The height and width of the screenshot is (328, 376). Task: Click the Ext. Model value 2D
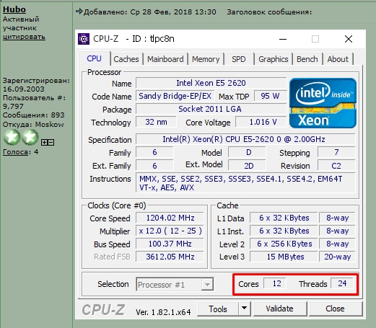click(247, 166)
